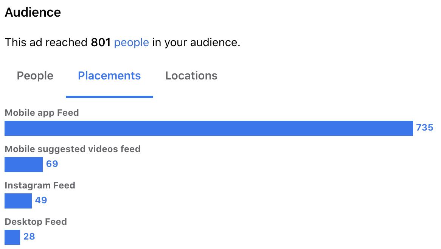This screenshot has height=249, width=441.
Task: Click the 49 value label
Action: [x=41, y=200]
